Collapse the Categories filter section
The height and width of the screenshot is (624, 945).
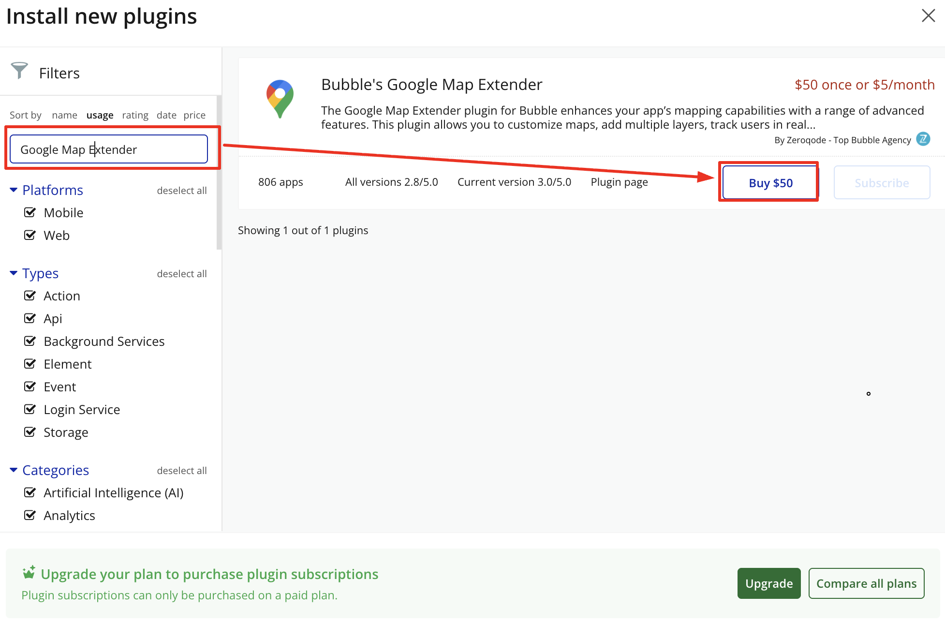click(x=14, y=470)
